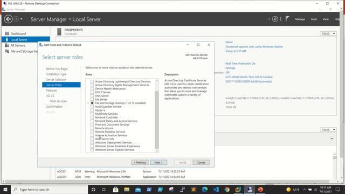Click the Server Manager back arrow
The image size is (345, 194).
coord(9,19)
